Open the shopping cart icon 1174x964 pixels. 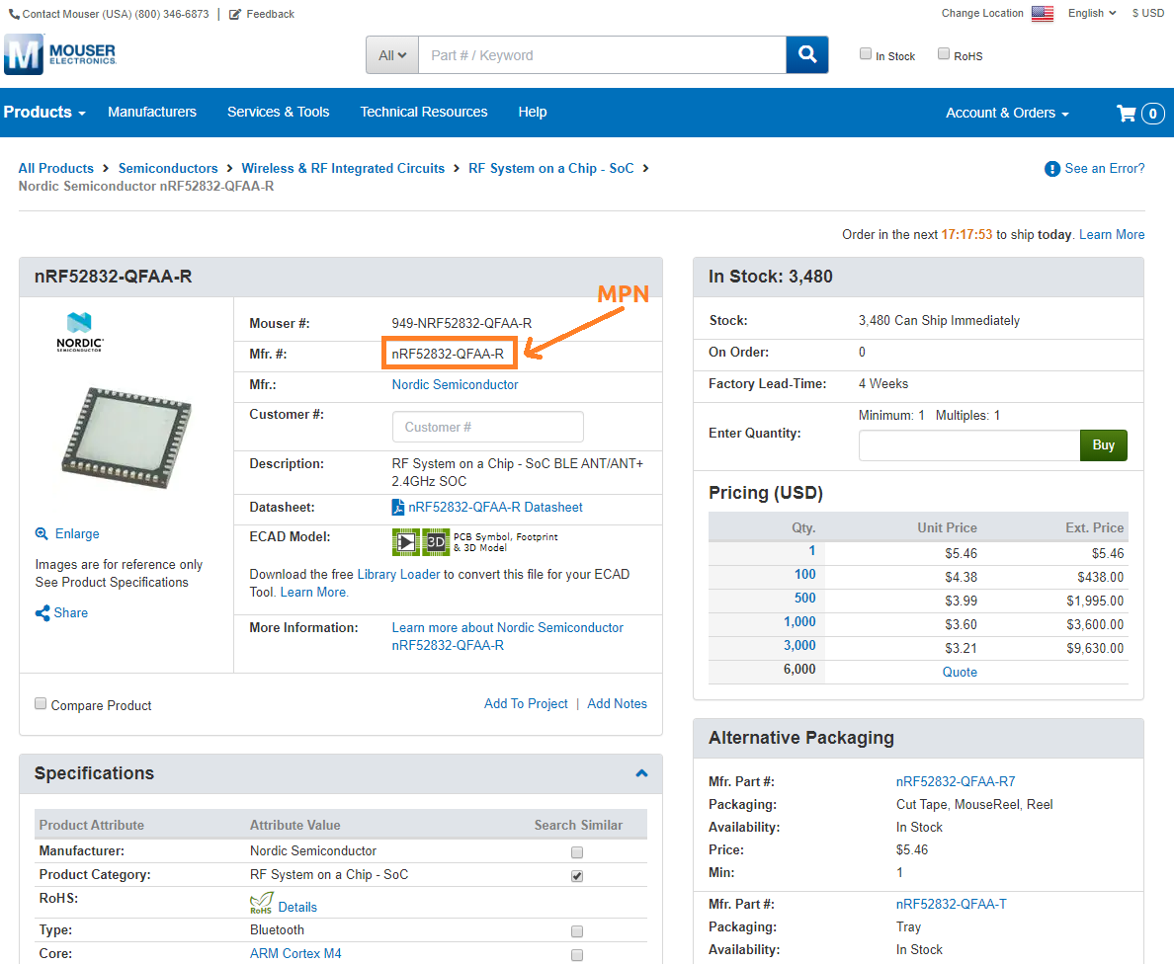[x=1127, y=113]
